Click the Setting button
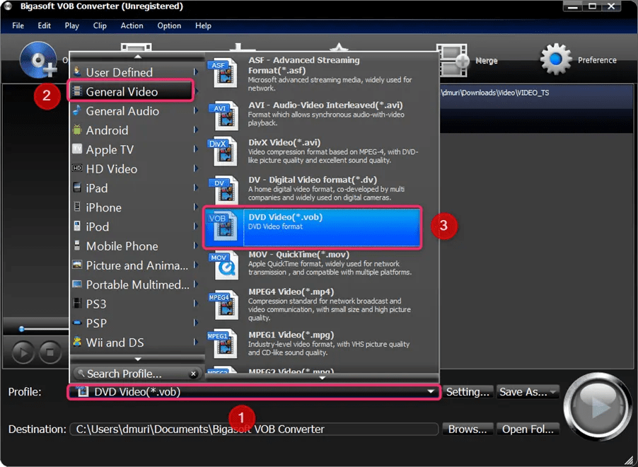638x467 pixels. pyautogui.click(x=468, y=391)
